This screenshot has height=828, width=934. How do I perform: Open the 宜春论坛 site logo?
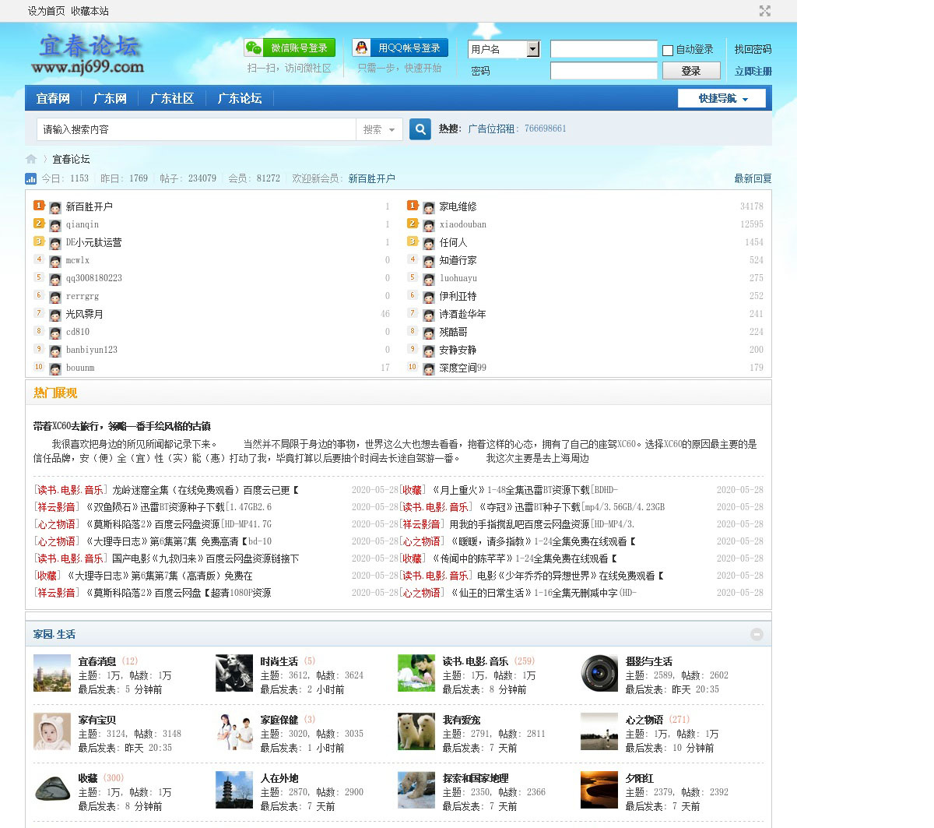point(88,54)
